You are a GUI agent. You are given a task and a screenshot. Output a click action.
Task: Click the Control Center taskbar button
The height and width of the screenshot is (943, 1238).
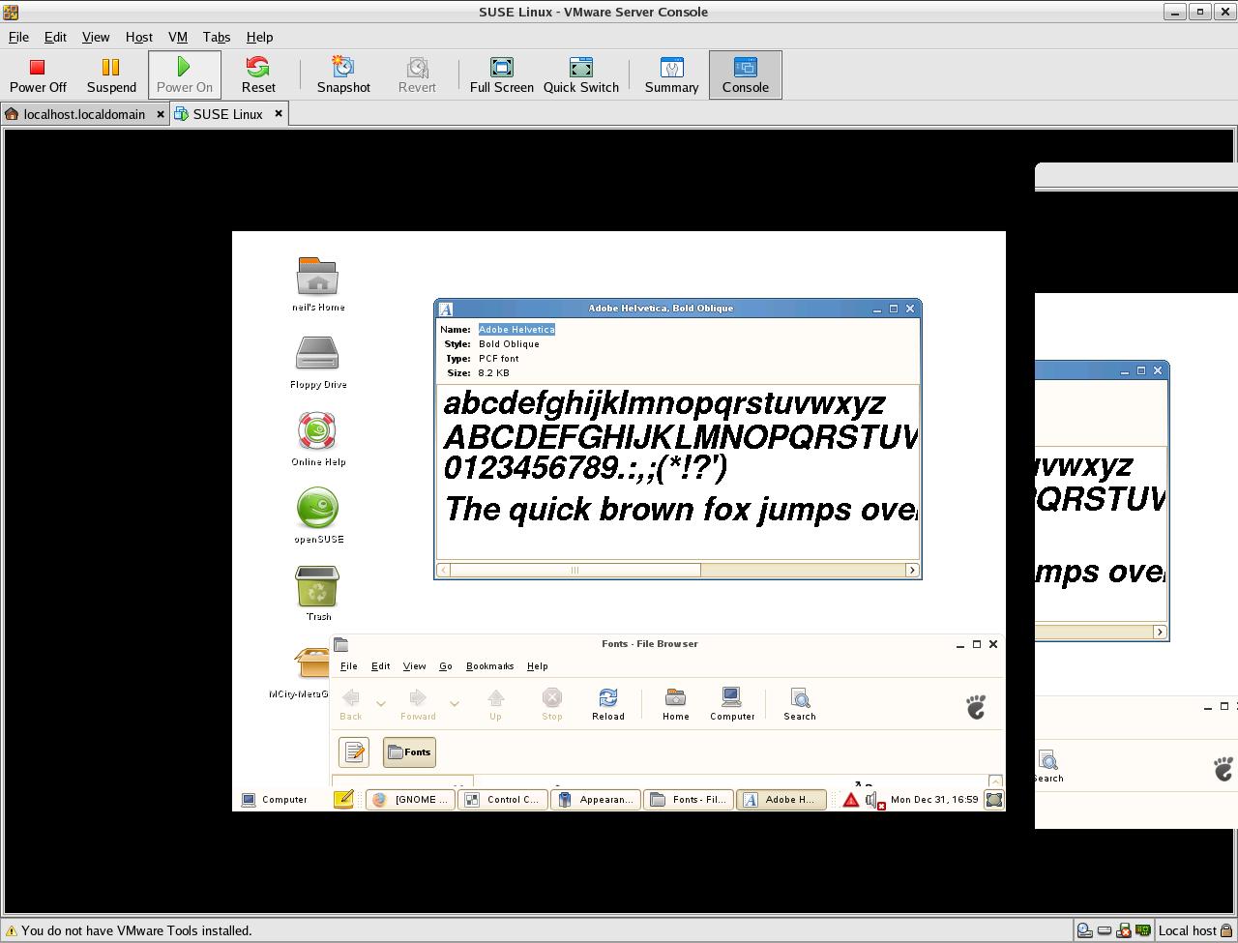(502, 800)
